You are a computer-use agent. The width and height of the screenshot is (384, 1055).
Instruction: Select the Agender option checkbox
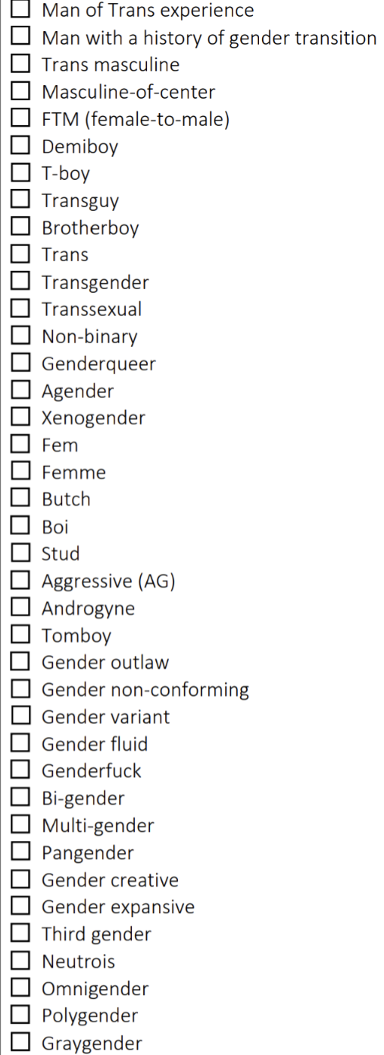(20, 391)
